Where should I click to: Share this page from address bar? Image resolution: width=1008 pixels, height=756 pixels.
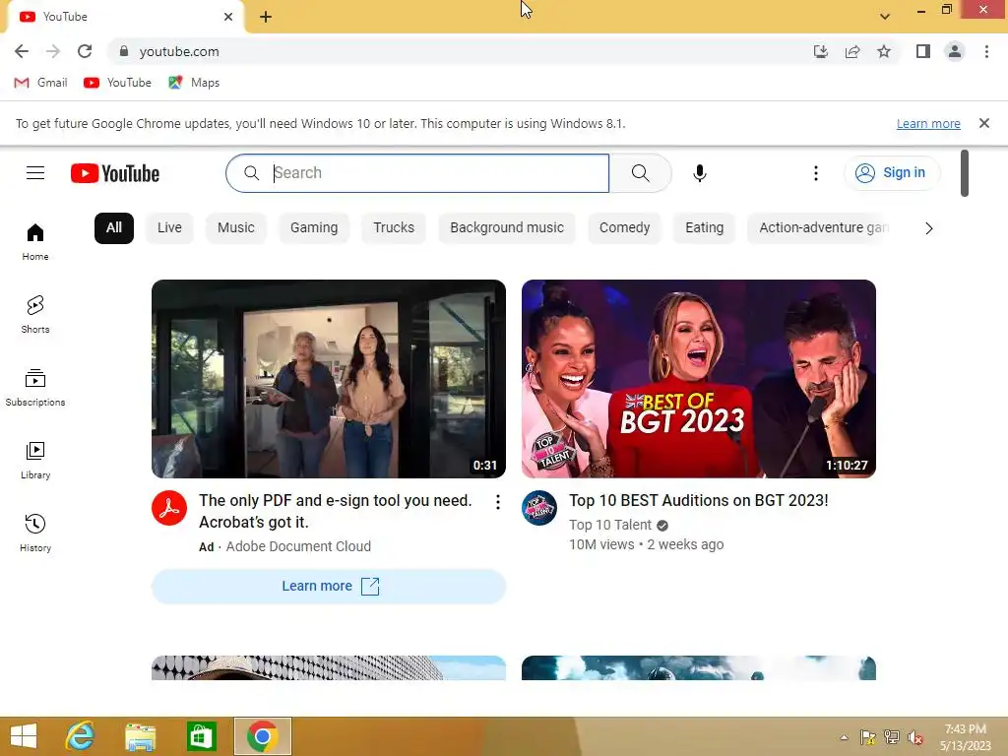coord(852,51)
